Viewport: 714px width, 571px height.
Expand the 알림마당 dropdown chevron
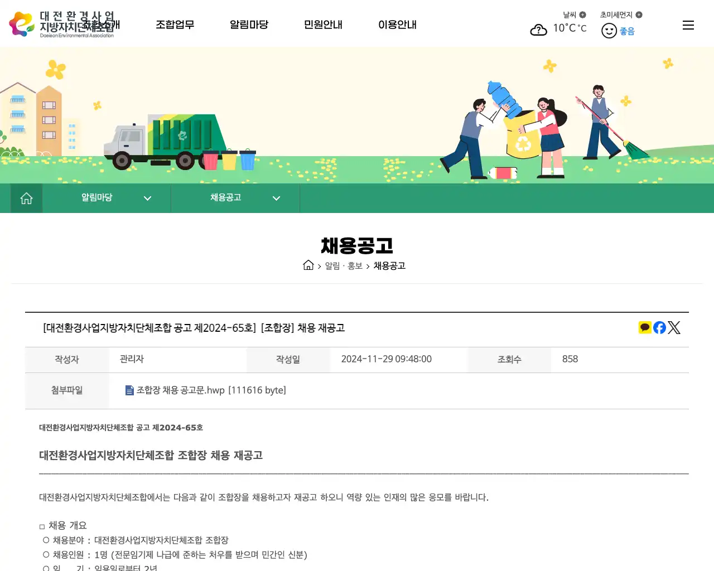(x=147, y=198)
